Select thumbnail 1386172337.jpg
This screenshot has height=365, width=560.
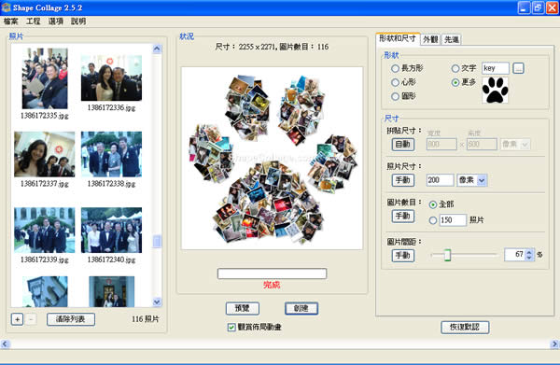(45, 154)
